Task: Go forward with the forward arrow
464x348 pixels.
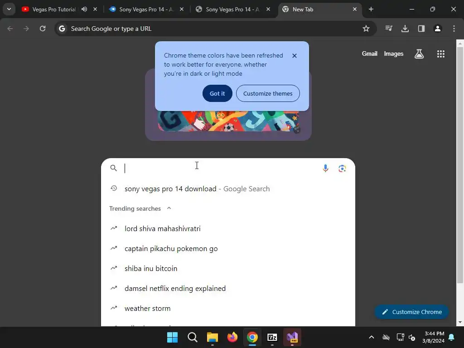Action: point(26,29)
